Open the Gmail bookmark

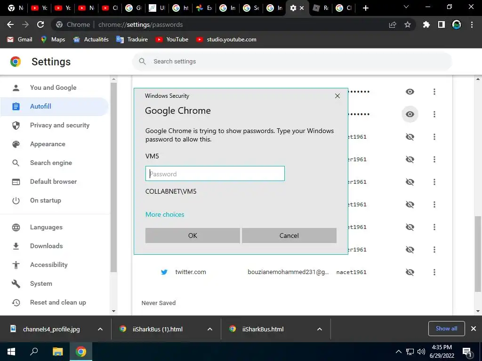(20, 39)
